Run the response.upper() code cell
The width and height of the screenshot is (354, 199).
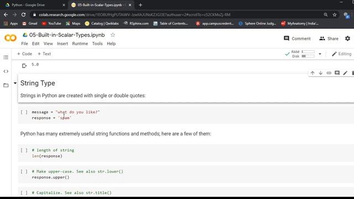click(24, 171)
